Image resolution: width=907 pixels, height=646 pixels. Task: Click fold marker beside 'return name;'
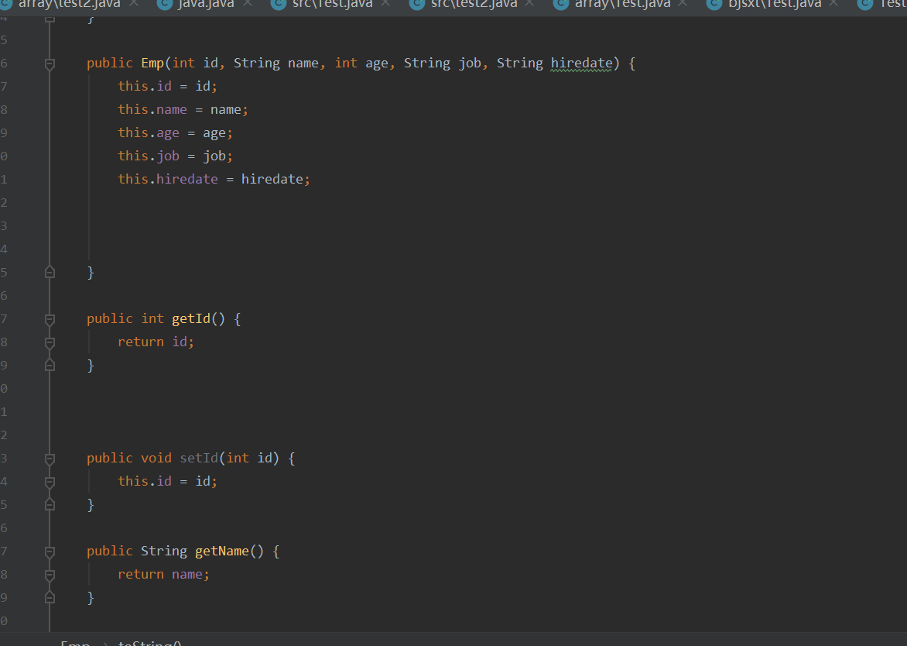(x=50, y=575)
